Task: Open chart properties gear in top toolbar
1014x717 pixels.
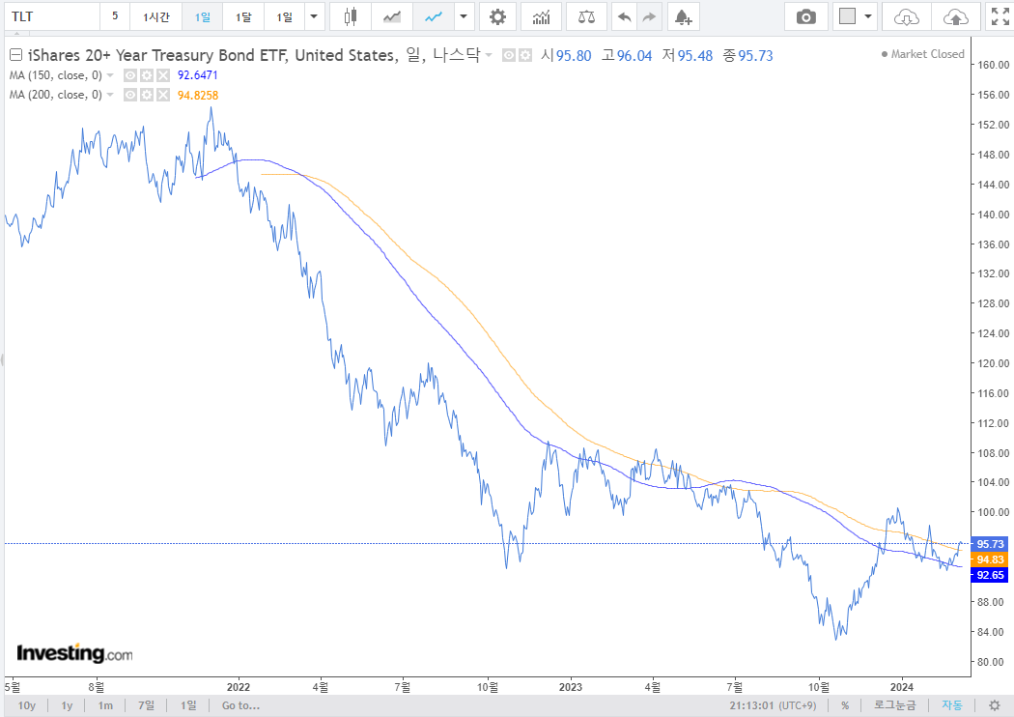Action: 497,16
